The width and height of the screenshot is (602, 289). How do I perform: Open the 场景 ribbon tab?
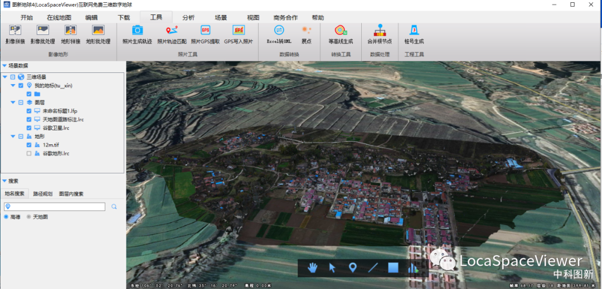(221, 17)
